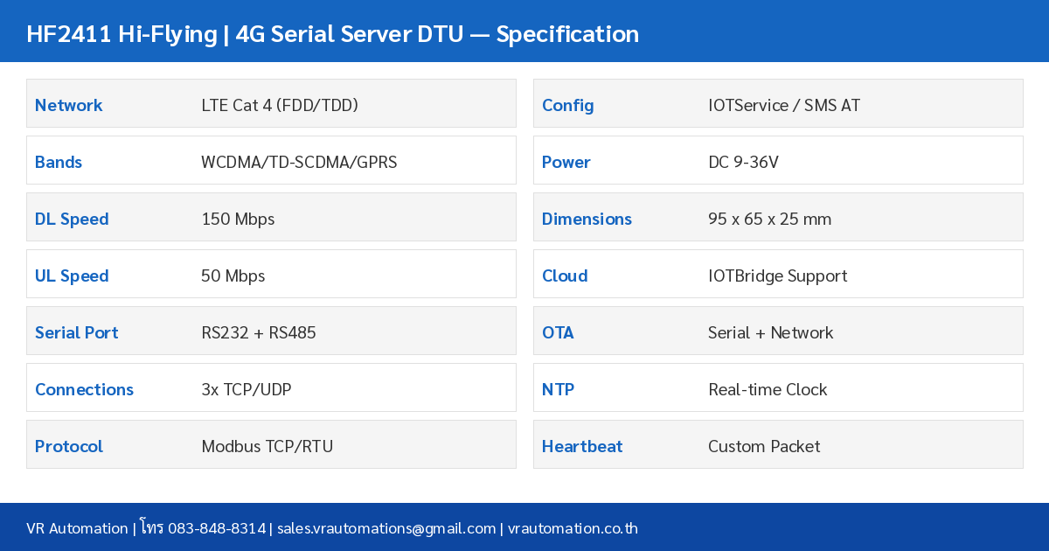Click the HF2411 Hi-Flying title header
Viewport: 1049px width, 551px height.
click(x=333, y=34)
